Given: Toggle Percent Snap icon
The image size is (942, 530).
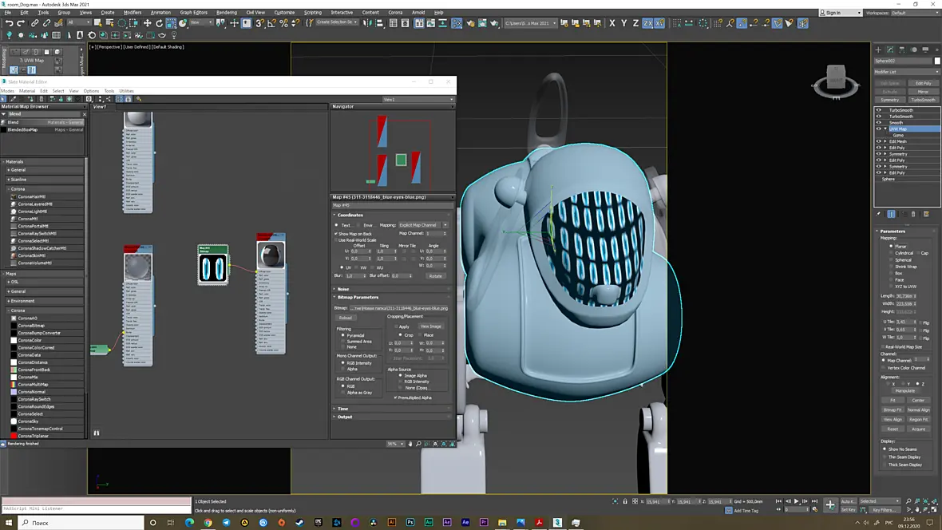Looking at the screenshot, I should coord(283,23).
